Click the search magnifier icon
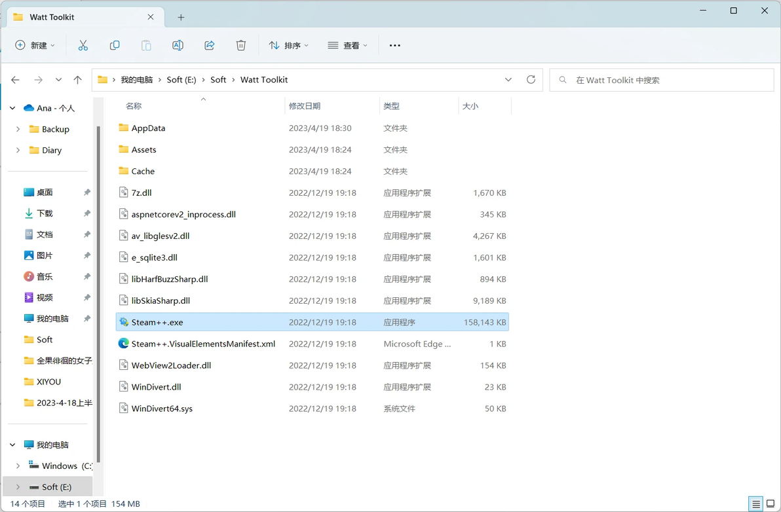781x512 pixels. 563,80
